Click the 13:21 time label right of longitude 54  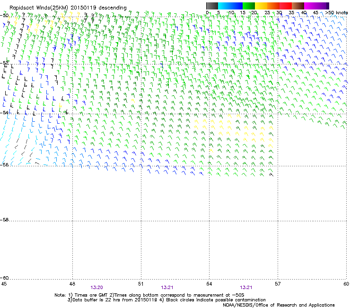click(x=246, y=288)
